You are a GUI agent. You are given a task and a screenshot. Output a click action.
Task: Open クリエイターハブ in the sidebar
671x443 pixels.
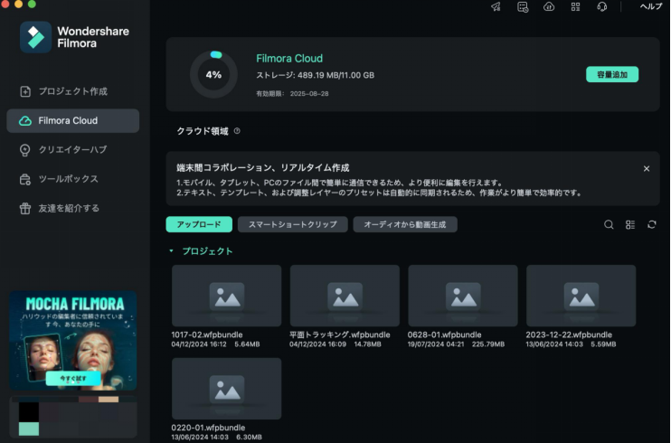click(x=72, y=150)
